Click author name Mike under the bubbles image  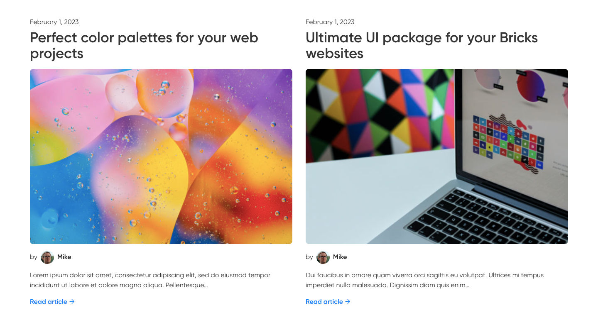tap(64, 257)
